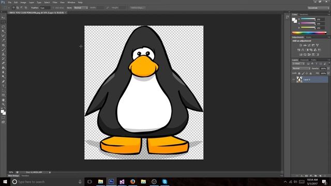Viewport: 331px width, 186px height.
Task: Switch to the Swatches tab
Action: pos(304,14)
